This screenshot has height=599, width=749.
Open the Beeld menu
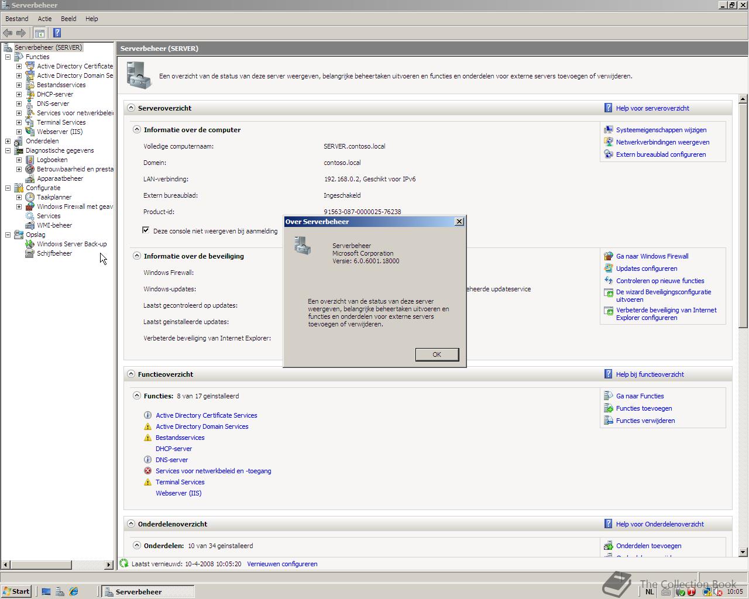[68, 19]
